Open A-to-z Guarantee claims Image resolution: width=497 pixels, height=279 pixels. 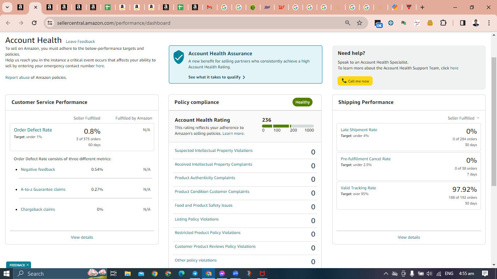click(x=43, y=189)
